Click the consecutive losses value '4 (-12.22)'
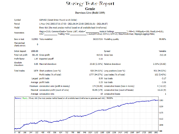179x134 pixels. coord(161,86)
